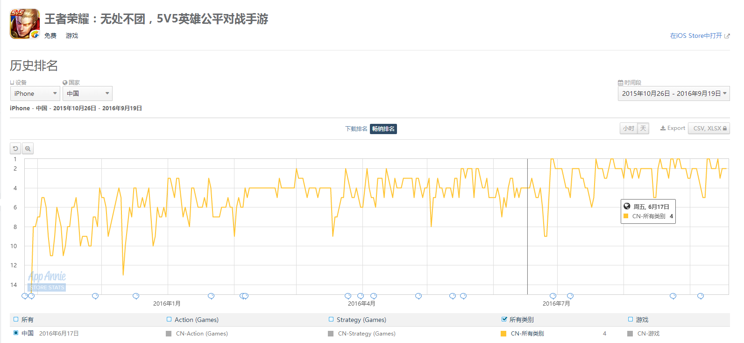Click the 历史排名 heading
Viewport: 744px width, 343px height.
34,65
